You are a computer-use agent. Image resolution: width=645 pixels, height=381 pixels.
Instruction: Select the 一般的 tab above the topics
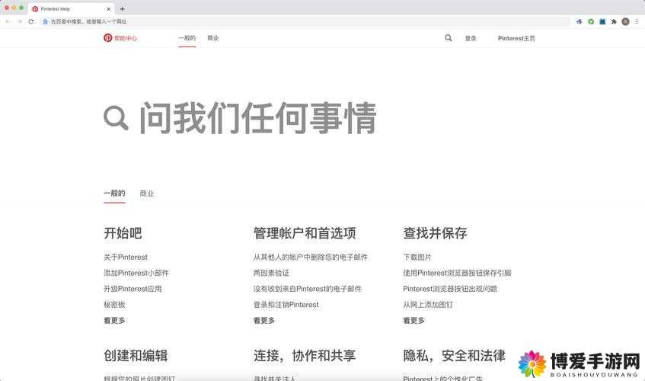pos(114,193)
